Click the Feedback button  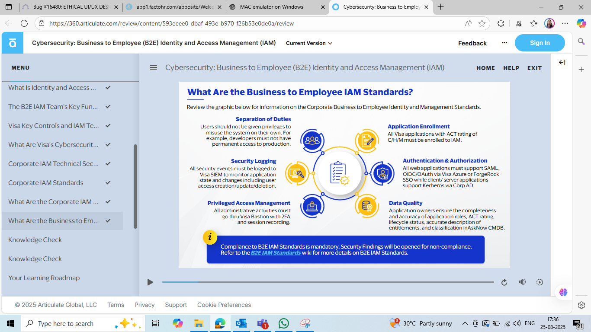pyautogui.click(x=472, y=43)
